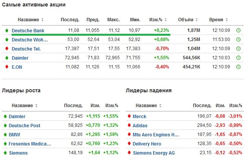The image size is (246, 158).
Task: Click Deutsche Tel. volume 1,04M
Action: (x=194, y=49)
